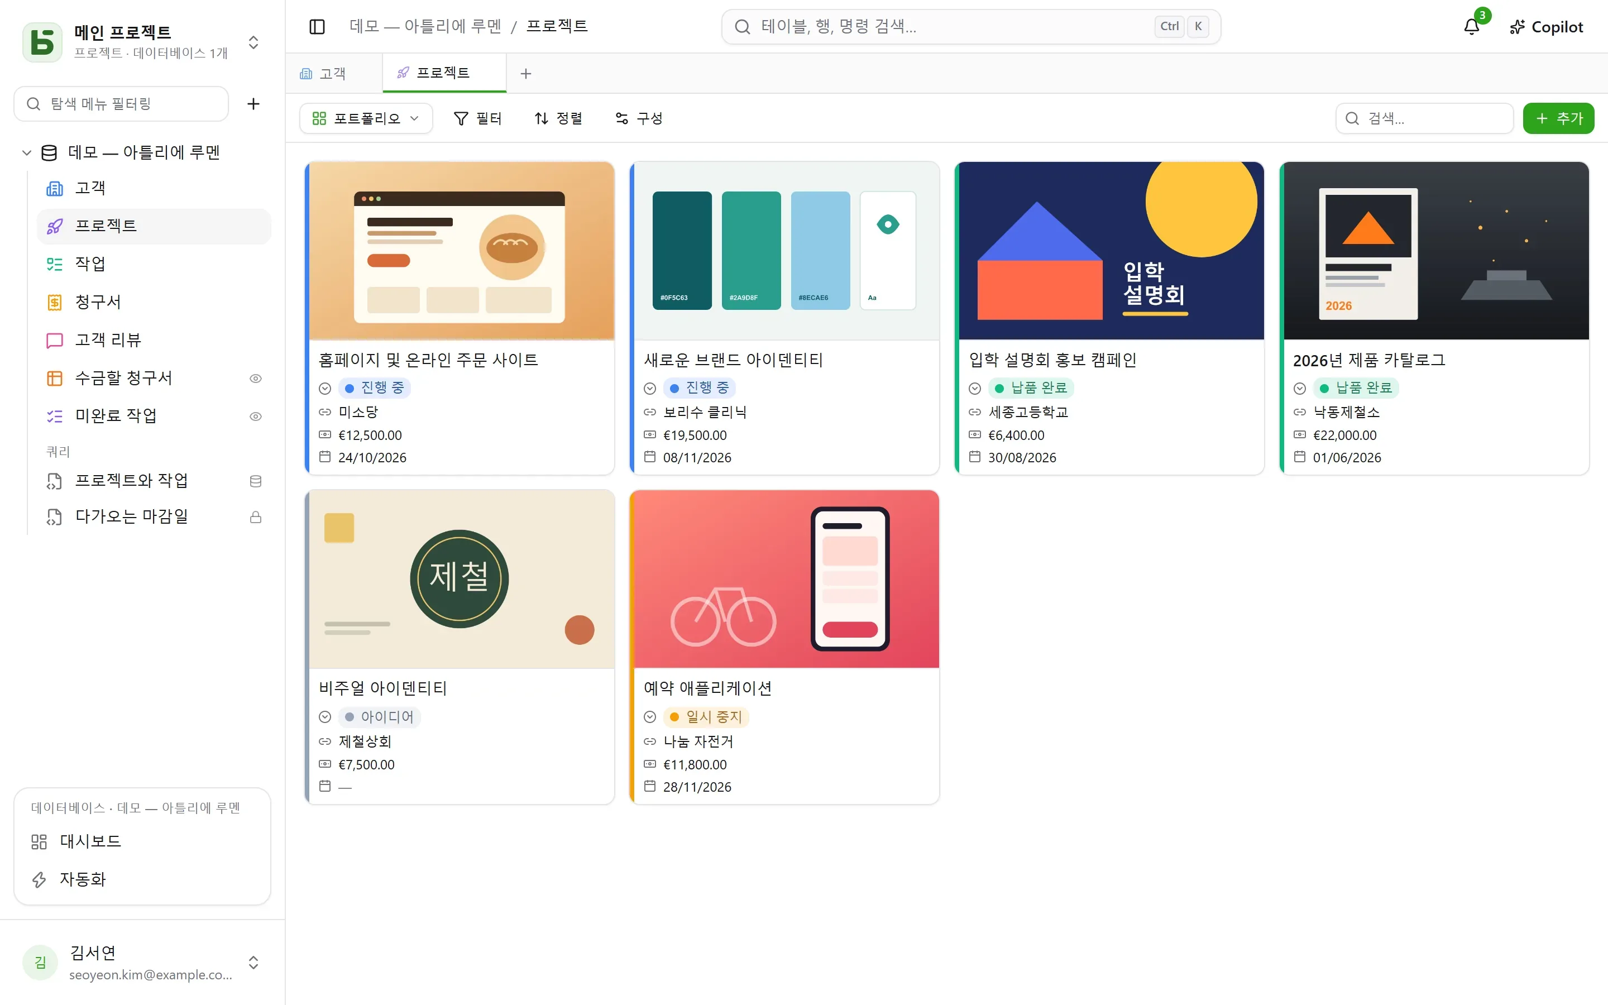Click the 필터 button
This screenshot has height=1005, width=1608.
[478, 118]
